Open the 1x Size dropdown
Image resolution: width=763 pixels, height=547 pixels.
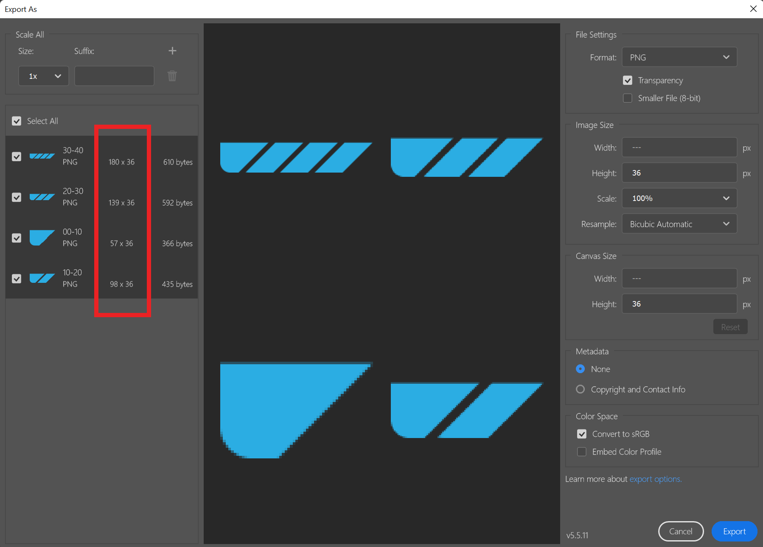44,76
